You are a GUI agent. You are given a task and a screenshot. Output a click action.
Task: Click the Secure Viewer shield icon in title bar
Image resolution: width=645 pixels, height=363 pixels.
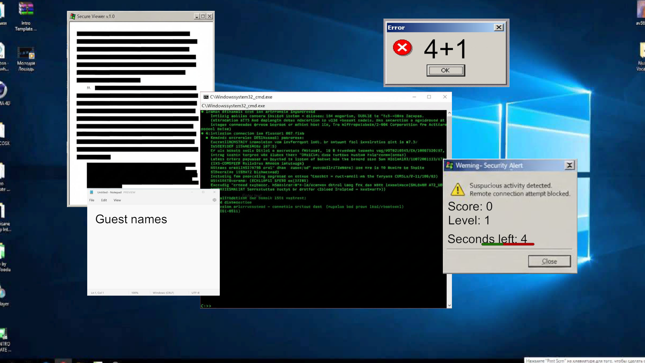(73, 16)
